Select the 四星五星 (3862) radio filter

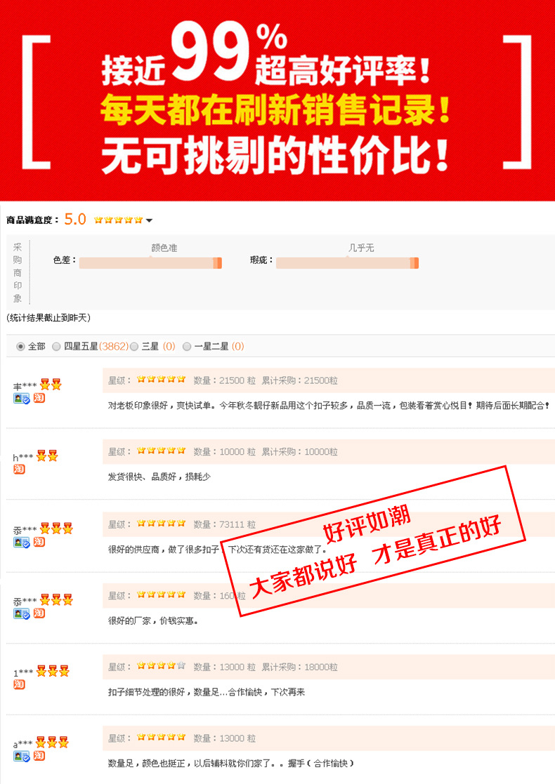point(56,347)
